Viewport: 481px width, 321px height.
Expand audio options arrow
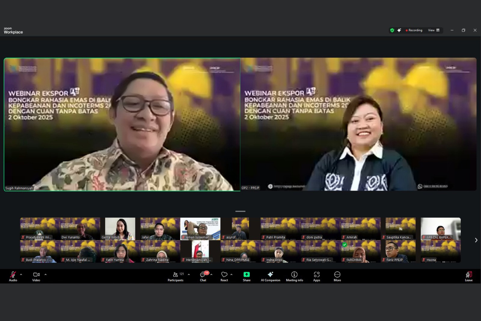(x=21, y=274)
